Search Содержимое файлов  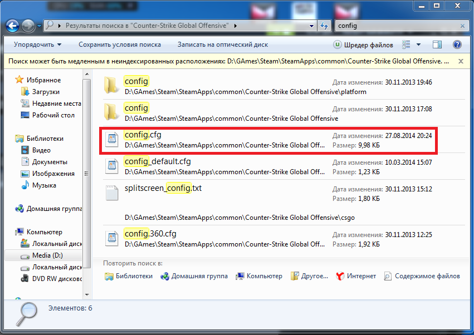pyautogui.click(x=422, y=276)
